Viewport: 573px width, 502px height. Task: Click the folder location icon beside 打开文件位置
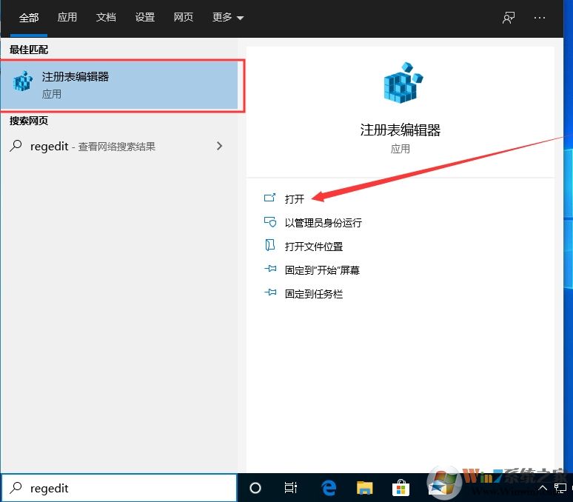(x=269, y=245)
